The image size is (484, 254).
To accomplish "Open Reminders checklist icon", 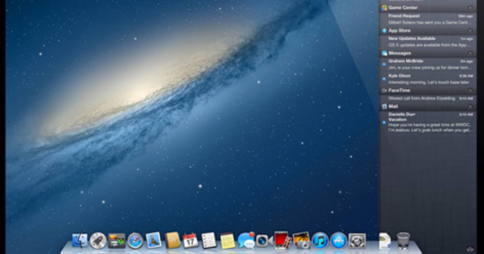I will tap(209, 241).
